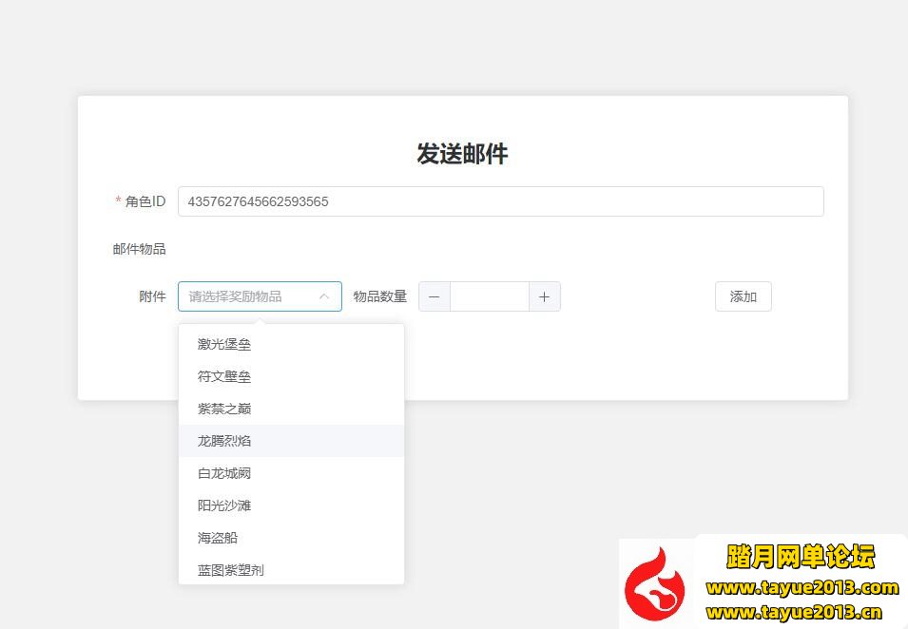The height and width of the screenshot is (629, 908).
Task: Collapse the attachment dropdown via the chevron arrow
Action: point(324,296)
